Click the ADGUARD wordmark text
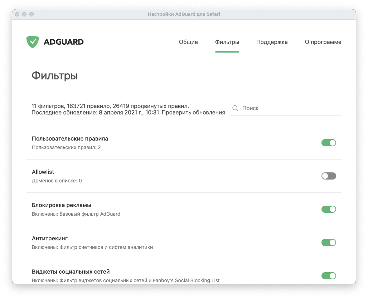Viewport: 368px width, 299px height. pos(64,42)
